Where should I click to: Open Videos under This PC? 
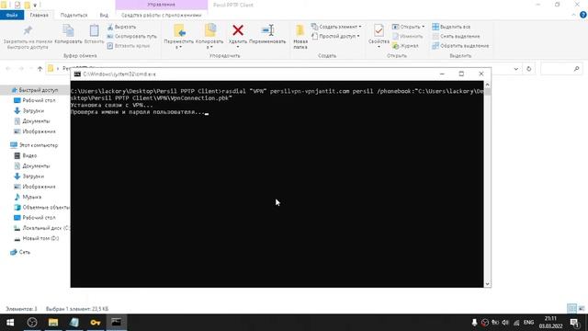(x=26, y=155)
